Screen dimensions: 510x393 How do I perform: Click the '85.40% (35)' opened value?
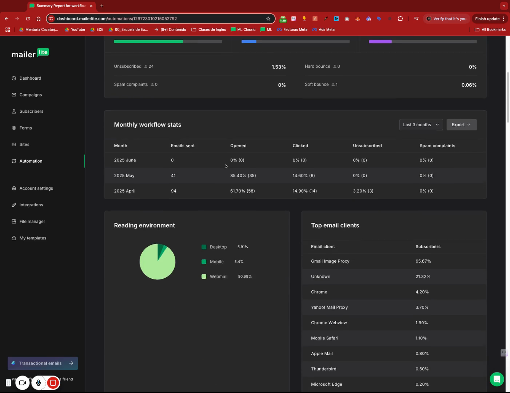[243, 175]
